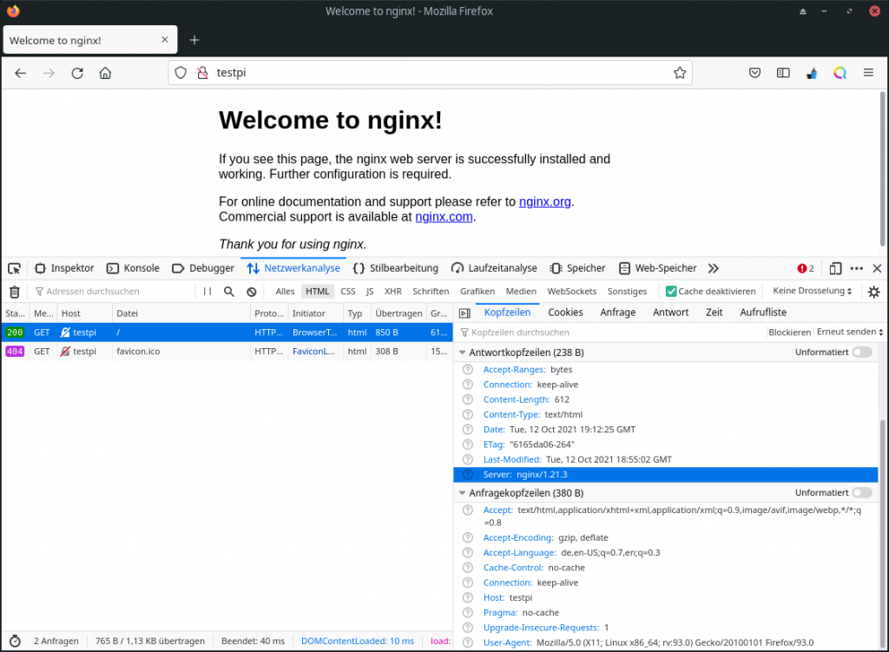Collapse the request details sidebar
Image resolution: width=889 pixels, height=652 pixels.
[x=464, y=313]
